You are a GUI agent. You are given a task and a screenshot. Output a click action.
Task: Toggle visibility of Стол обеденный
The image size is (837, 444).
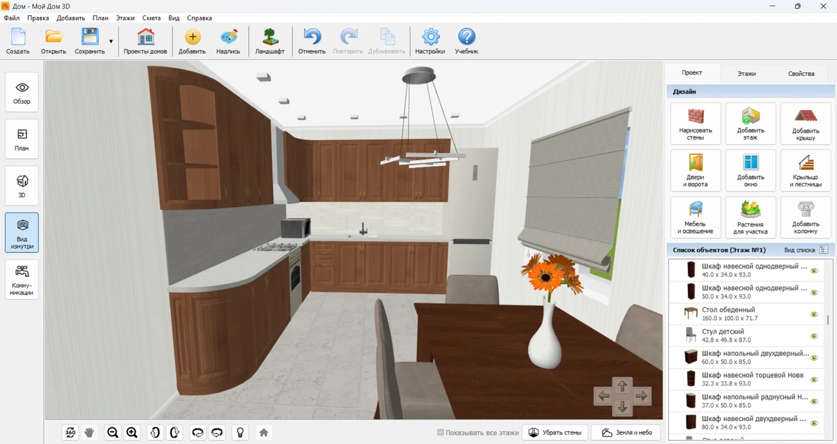[x=813, y=314]
